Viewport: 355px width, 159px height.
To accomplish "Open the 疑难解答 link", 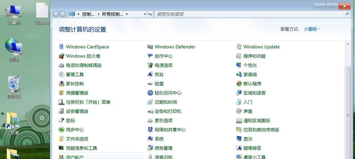I will pos(252,148).
